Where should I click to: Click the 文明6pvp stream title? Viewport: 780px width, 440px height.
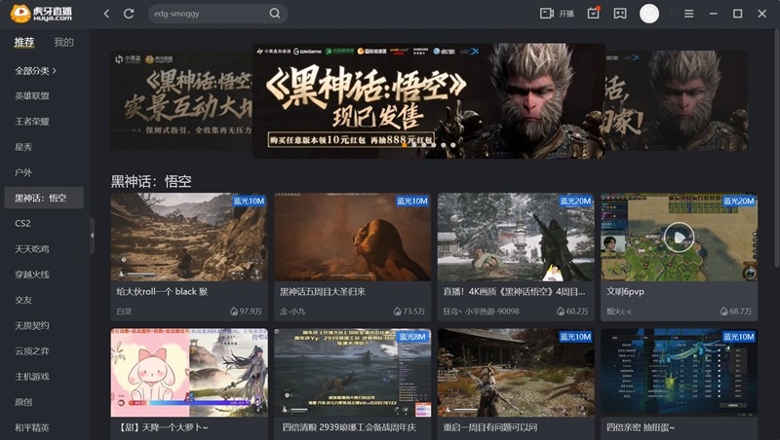point(625,291)
